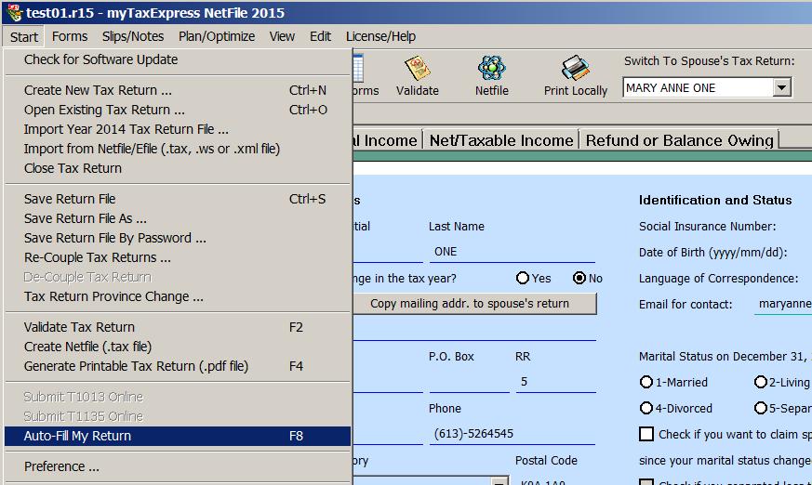Image resolution: width=812 pixels, height=485 pixels.
Task: Choose Validate Tax Return menu entry
Action: pyautogui.click(x=178, y=327)
